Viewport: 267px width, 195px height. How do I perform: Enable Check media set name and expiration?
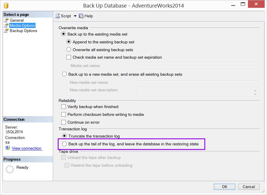(x=69, y=57)
